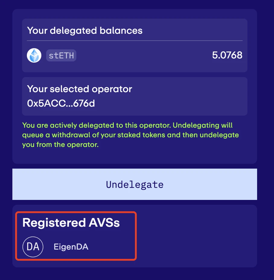Click the stETH token logo icon
This screenshot has width=274, height=280.
click(x=34, y=55)
